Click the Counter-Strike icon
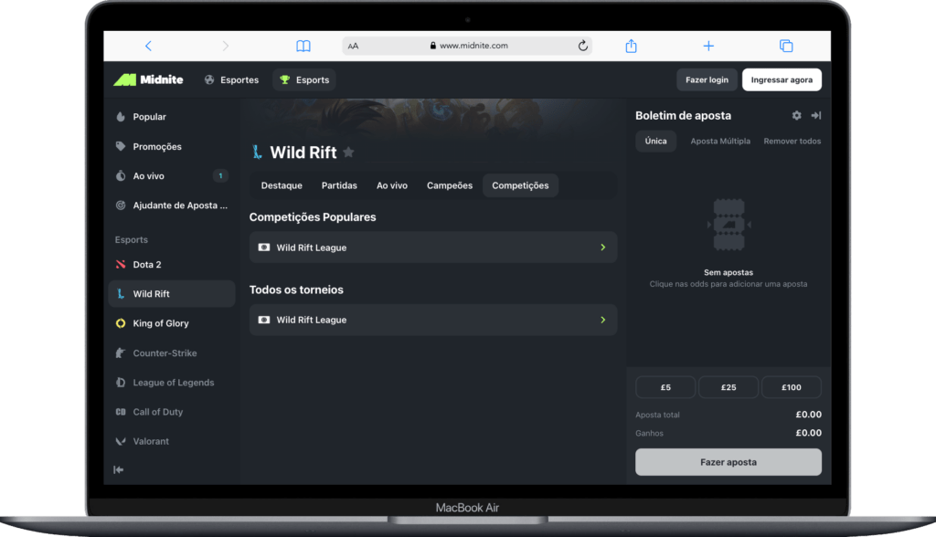 [121, 353]
